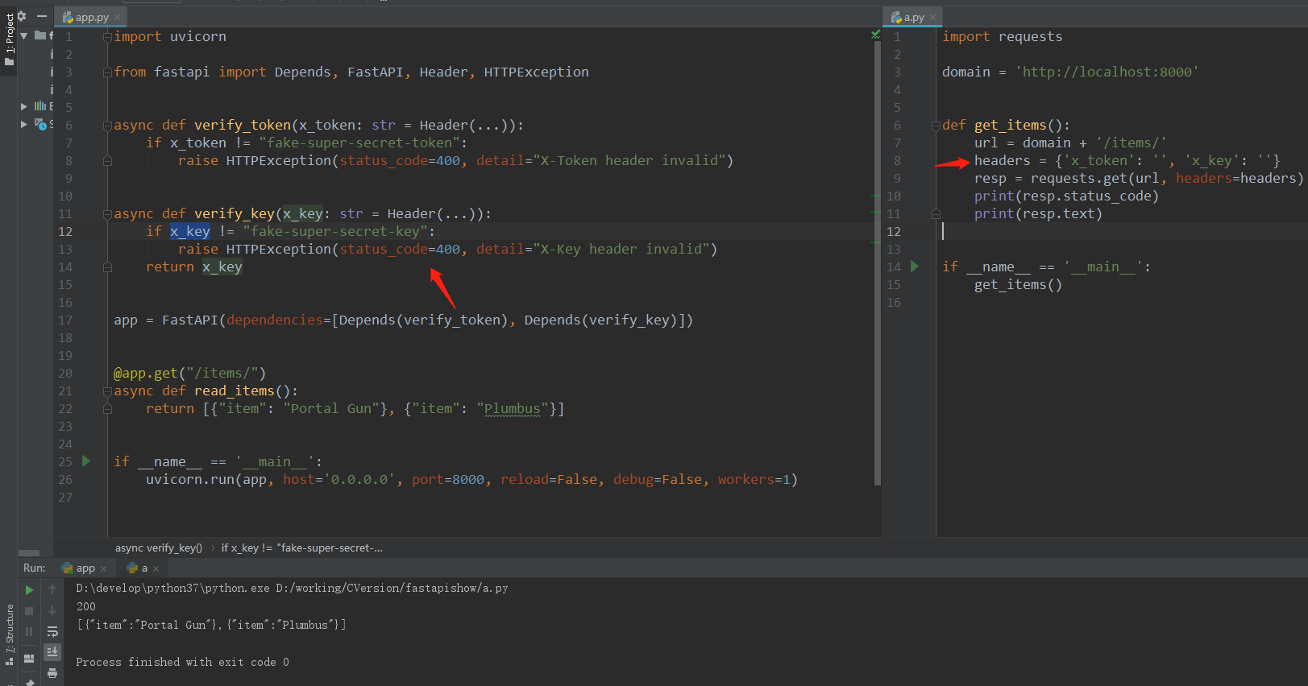
Task: Rerun the script with the green Run button
Action: click(x=30, y=590)
